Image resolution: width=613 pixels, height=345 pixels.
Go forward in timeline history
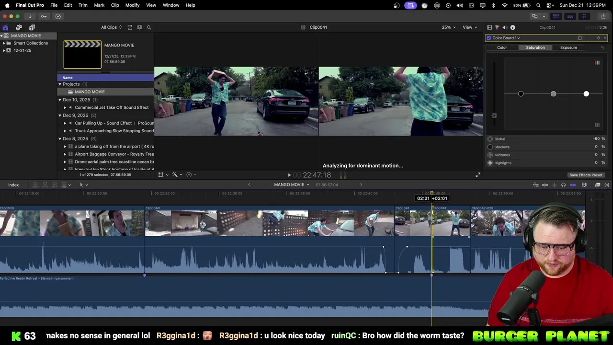coord(361,185)
